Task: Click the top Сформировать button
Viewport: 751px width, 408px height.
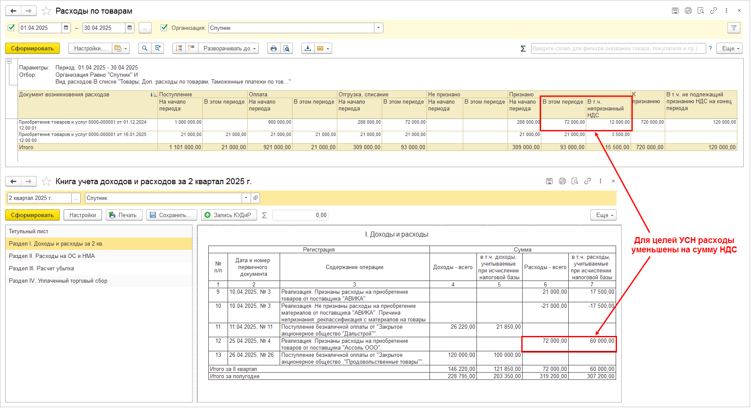Action: [x=32, y=49]
